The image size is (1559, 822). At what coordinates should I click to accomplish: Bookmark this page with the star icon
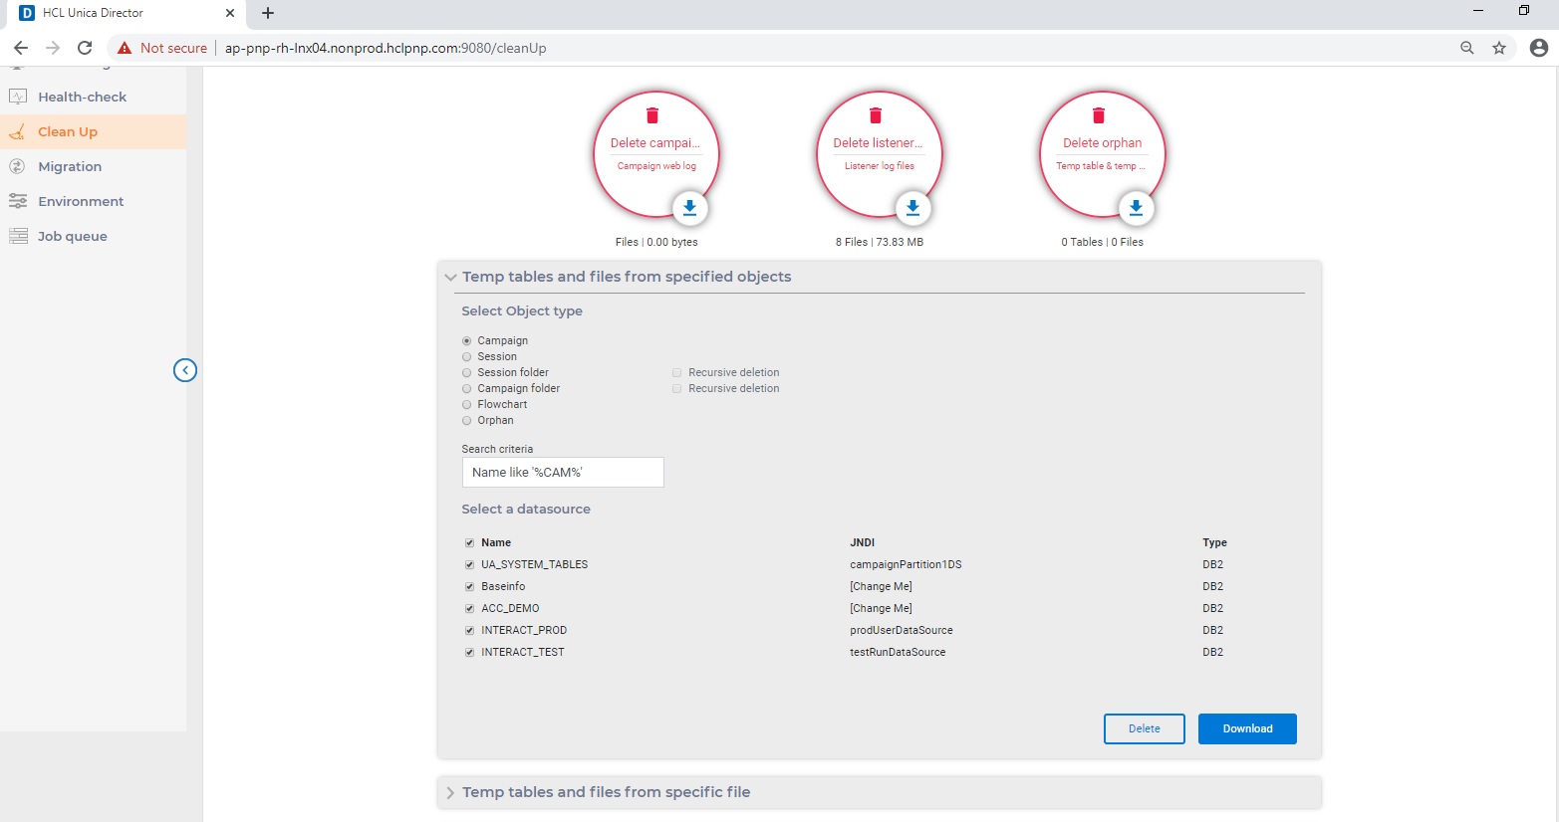(x=1499, y=48)
